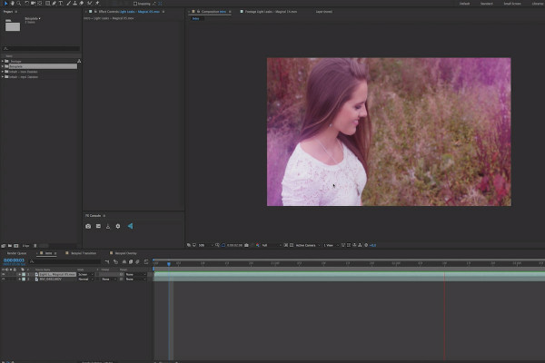Select the Rectangle shape tool

click(47, 3)
